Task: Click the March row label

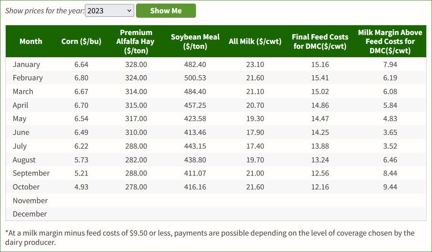Action: click(x=23, y=91)
